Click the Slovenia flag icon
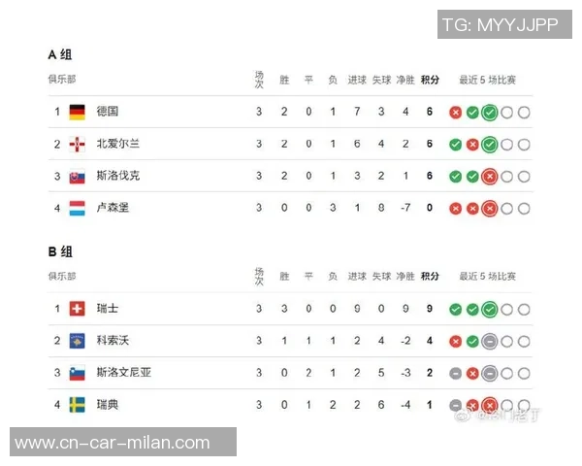Screen dimensions: 582x466 tap(77, 373)
